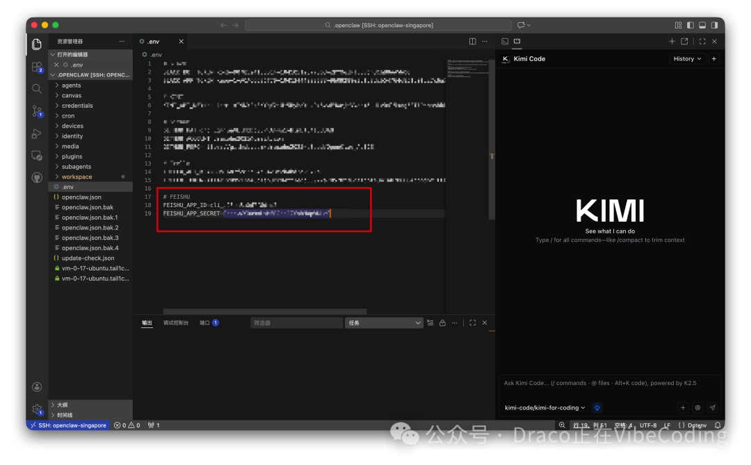Open the output channel dropdown in panel
The width and height of the screenshot is (751, 465).
coord(383,323)
